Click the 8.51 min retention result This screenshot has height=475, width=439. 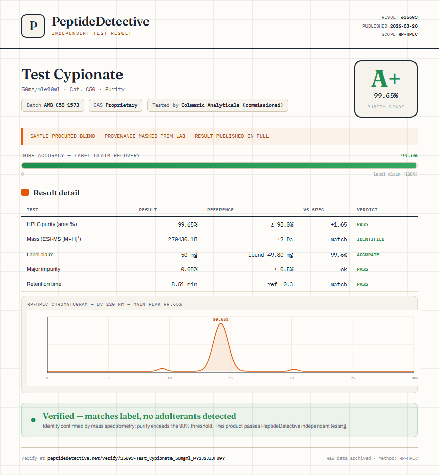coord(184,284)
